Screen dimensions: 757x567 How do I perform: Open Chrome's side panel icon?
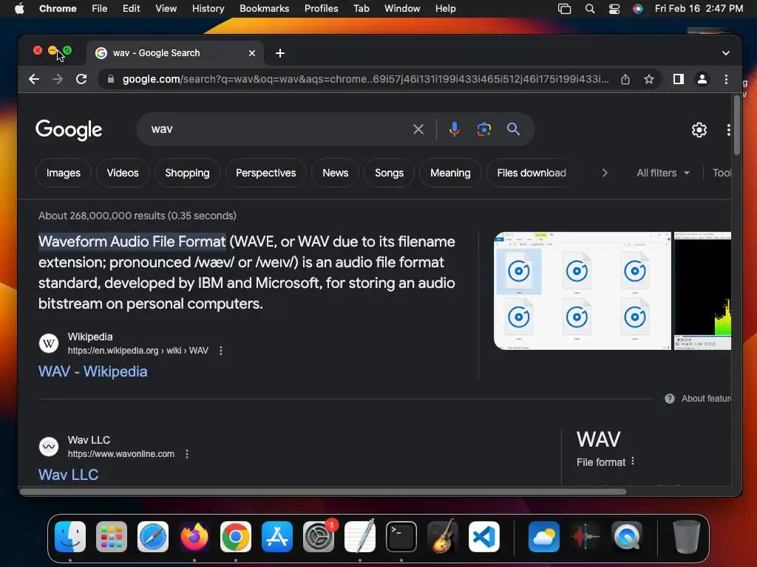point(679,79)
